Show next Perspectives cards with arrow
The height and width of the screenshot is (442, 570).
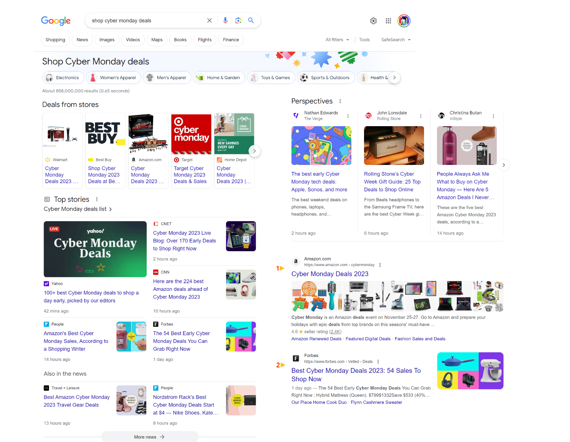503,165
